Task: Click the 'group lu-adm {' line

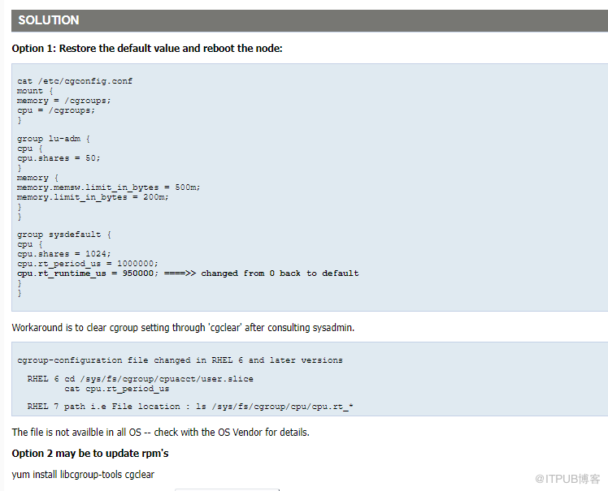Action: (53, 139)
